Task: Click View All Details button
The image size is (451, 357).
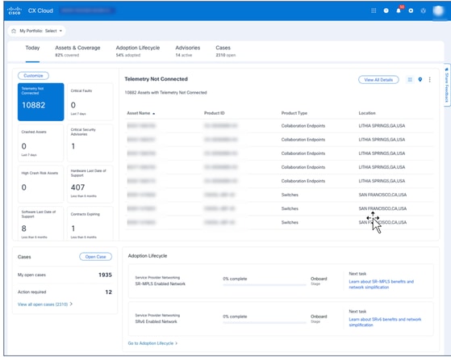Action: pos(378,80)
